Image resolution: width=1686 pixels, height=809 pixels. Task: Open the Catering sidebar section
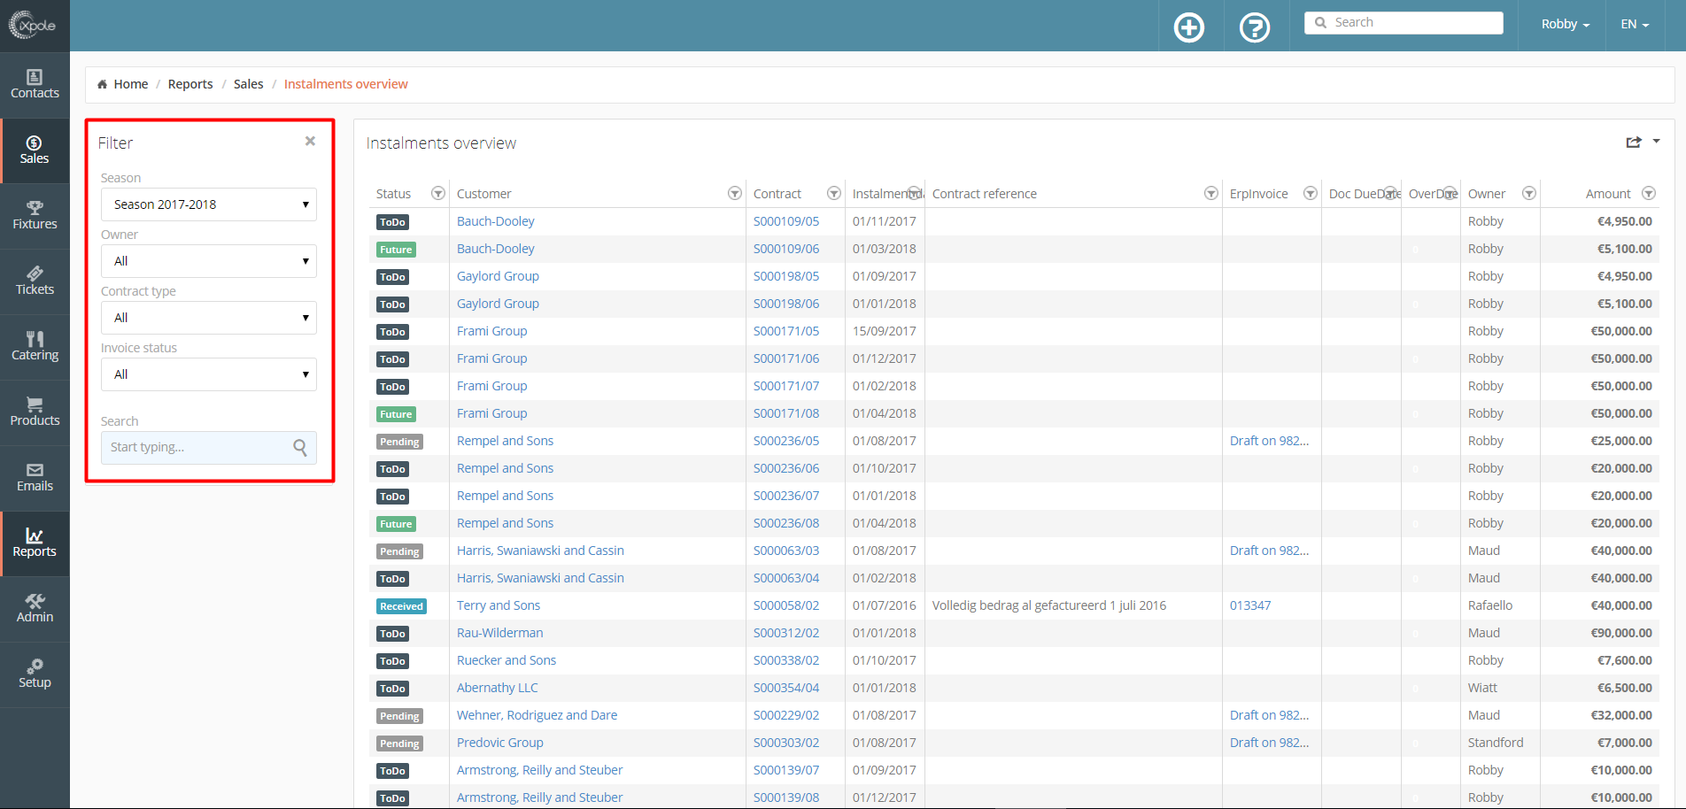pos(35,347)
